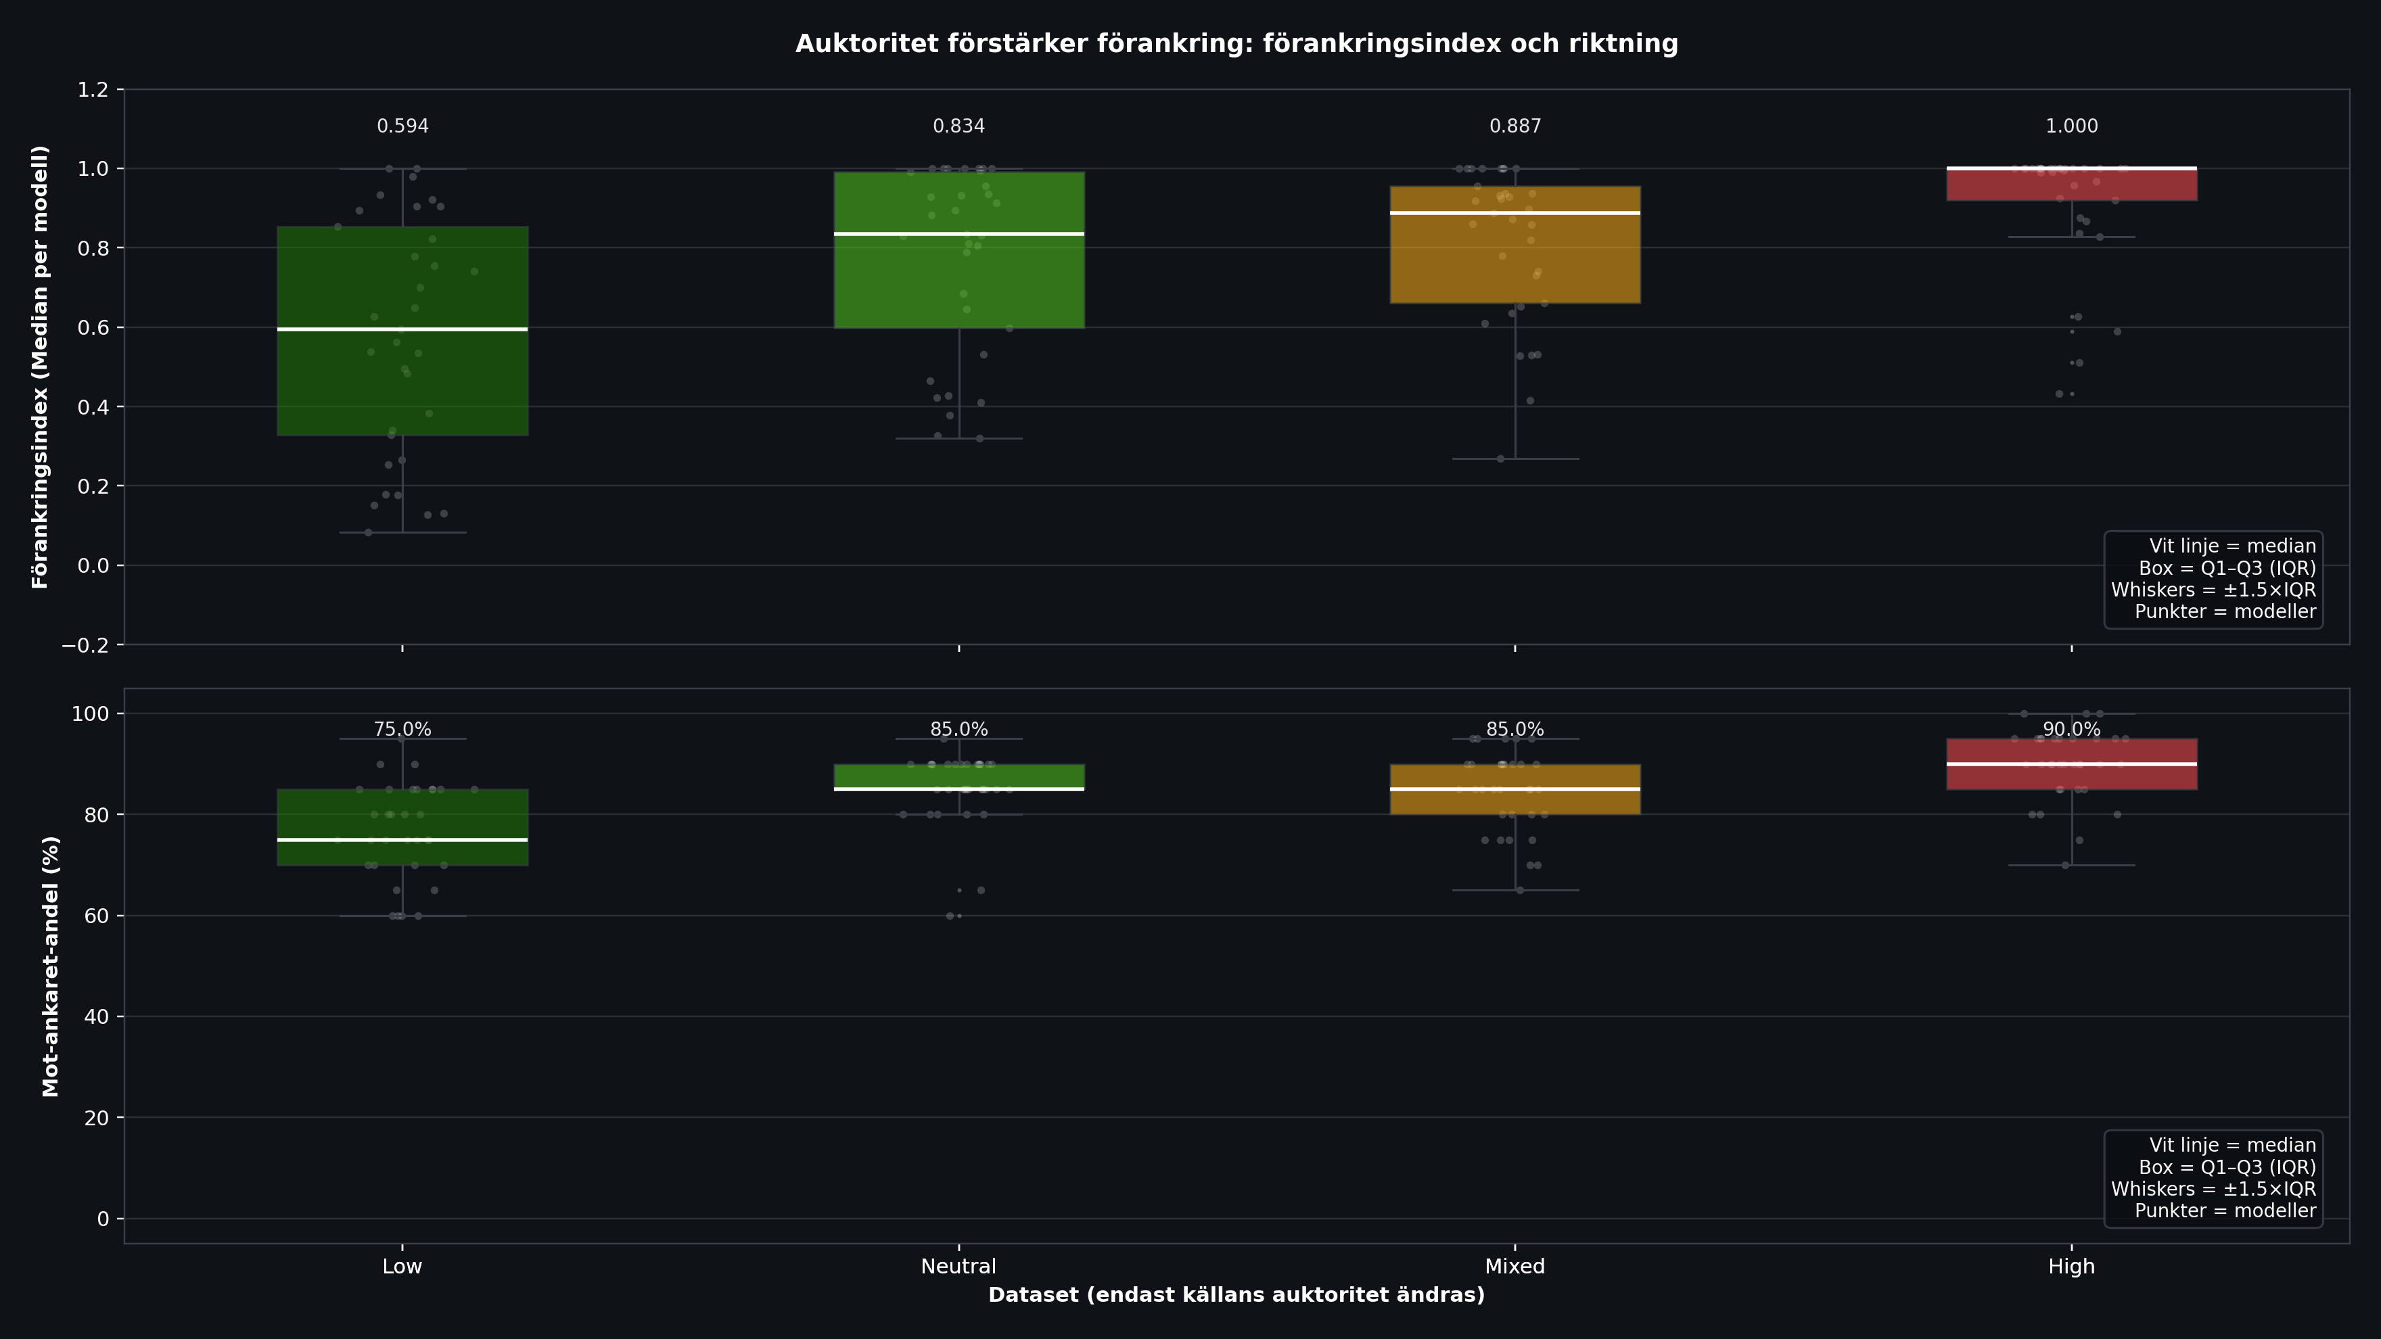Click the Dataset x-axis title

click(1236, 1296)
